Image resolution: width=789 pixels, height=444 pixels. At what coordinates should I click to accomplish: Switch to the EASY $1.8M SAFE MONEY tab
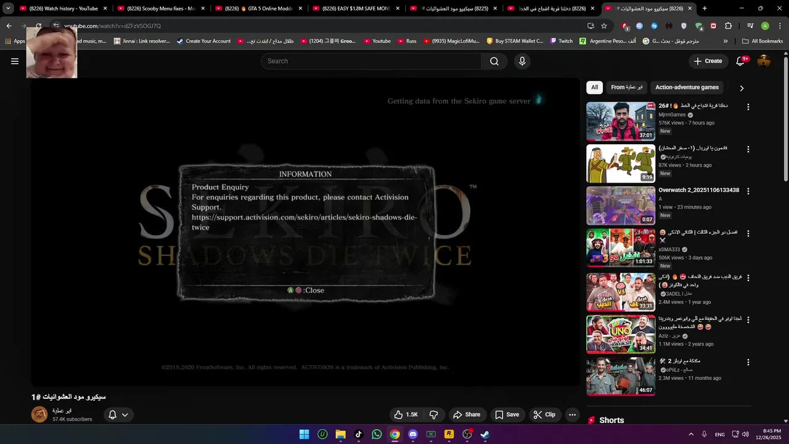pos(356,9)
